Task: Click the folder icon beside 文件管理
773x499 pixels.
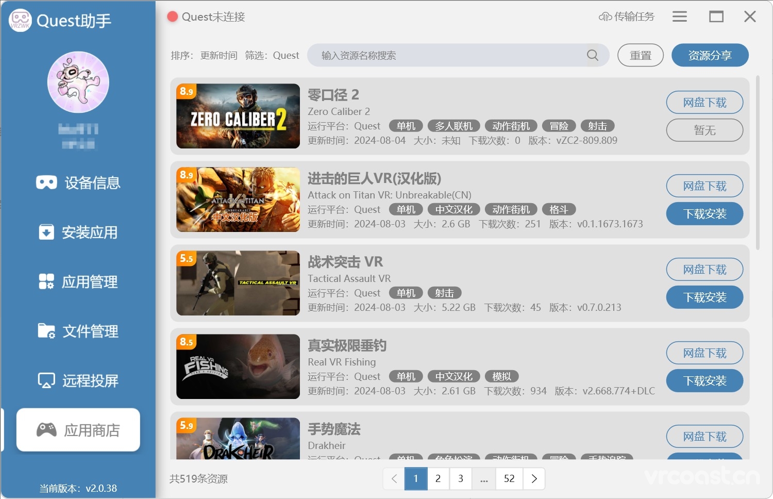Action: point(46,331)
